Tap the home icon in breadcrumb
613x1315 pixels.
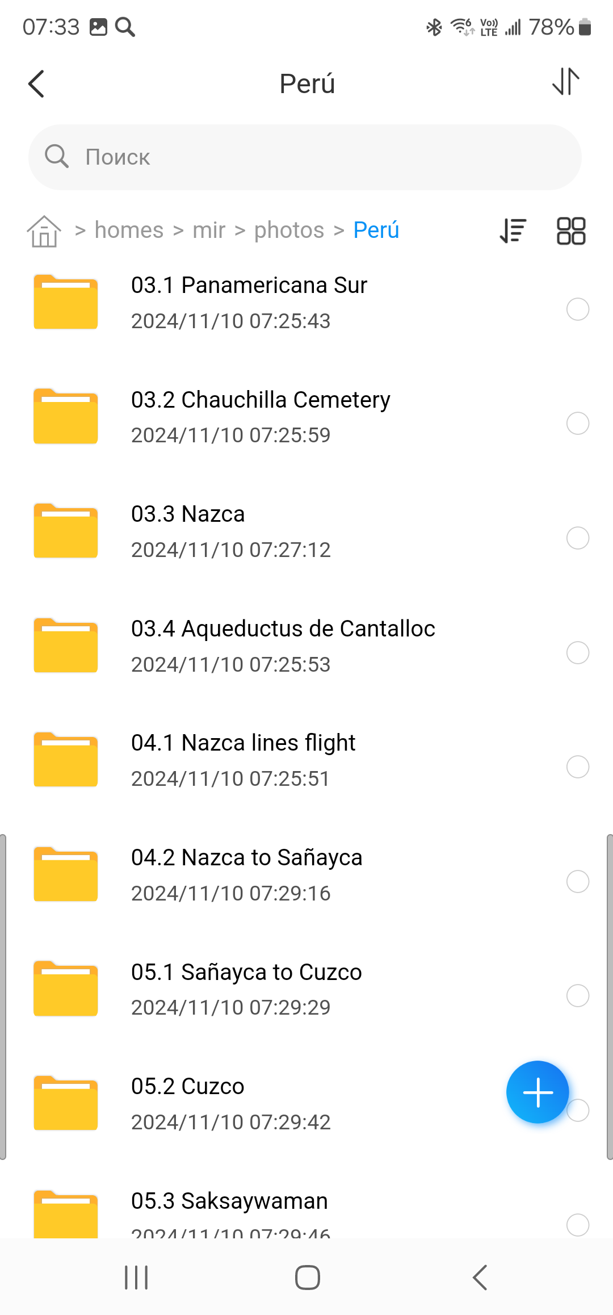tap(44, 231)
